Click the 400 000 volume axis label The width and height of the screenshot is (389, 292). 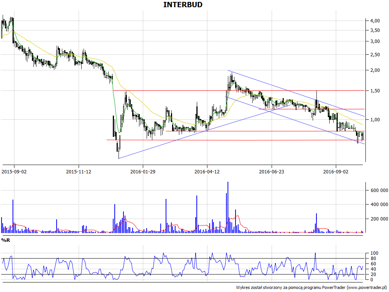(x=379, y=205)
